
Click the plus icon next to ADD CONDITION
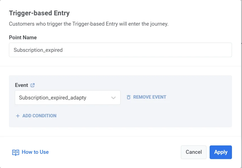point(18,116)
